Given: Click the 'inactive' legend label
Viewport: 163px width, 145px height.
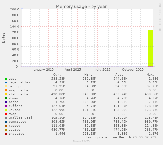Looking at the screenshot, I should click(x=16, y=134).
